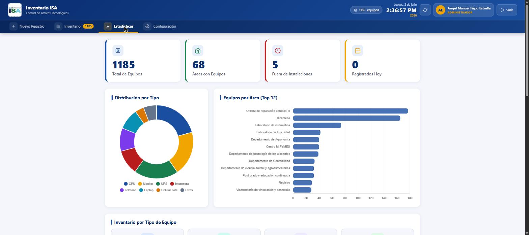Click the house icon on Áreas con Equipos card
Screen dimensions: 529x235
(198, 51)
